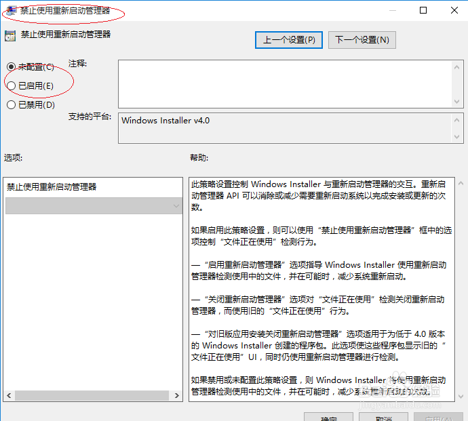Click the policy setting icon beside the heading
The image size is (468, 421).
[10, 36]
